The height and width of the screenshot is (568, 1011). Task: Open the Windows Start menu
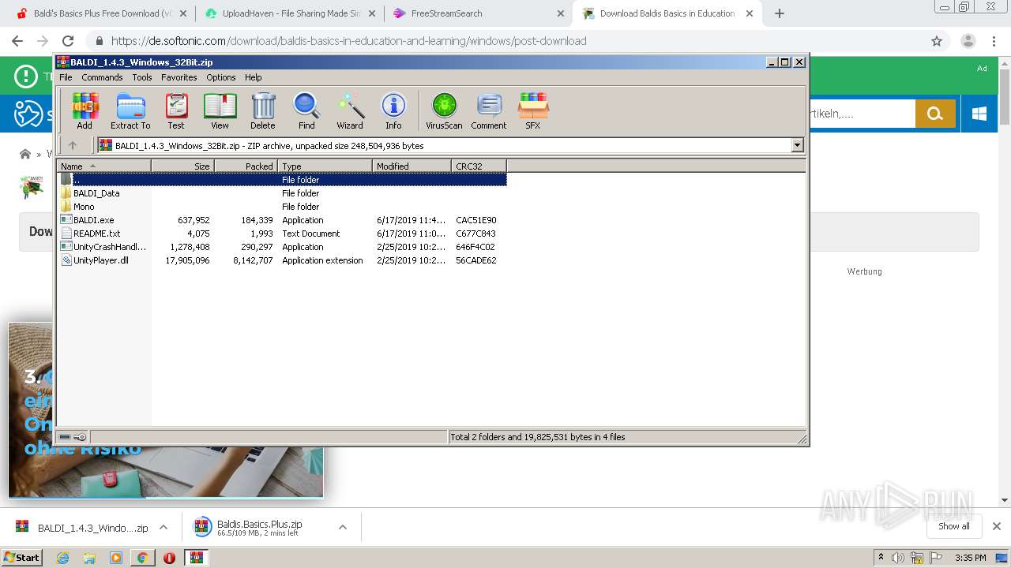21,557
